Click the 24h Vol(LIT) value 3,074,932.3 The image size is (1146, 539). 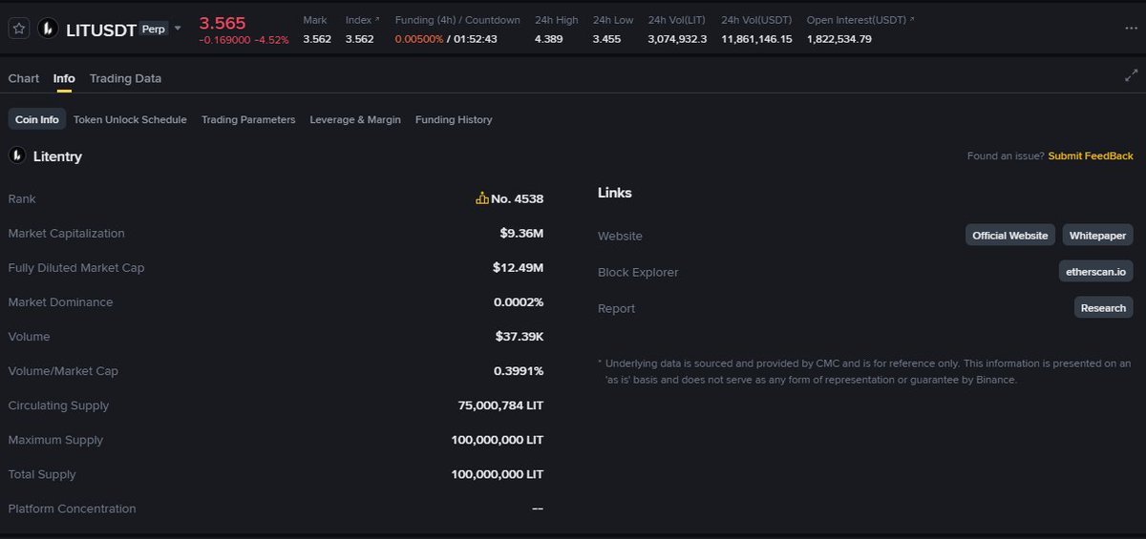pyautogui.click(x=677, y=39)
